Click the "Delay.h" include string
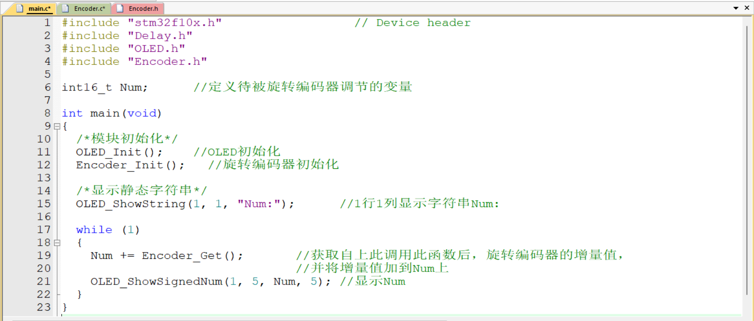Image resolution: width=754 pixels, height=321 pixels. click(x=160, y=36)
